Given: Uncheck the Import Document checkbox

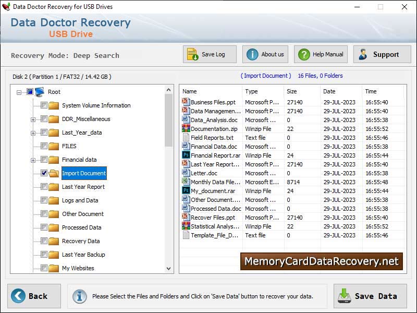Looking at the screenshot, I should pyautogui.click(x=44, y=173).
